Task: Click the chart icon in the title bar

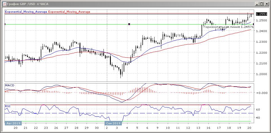Action: 4,4
